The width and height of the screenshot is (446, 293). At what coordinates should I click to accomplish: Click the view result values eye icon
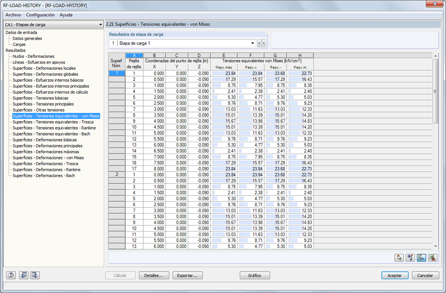point(410,257)
